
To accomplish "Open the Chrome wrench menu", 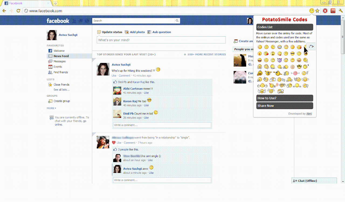I will [x=341, y=11].
